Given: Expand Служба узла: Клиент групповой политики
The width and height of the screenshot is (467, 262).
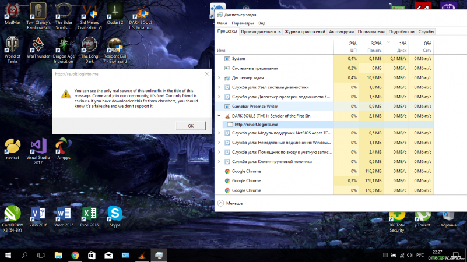Looking at the screenshot, I should pos(219,161).
